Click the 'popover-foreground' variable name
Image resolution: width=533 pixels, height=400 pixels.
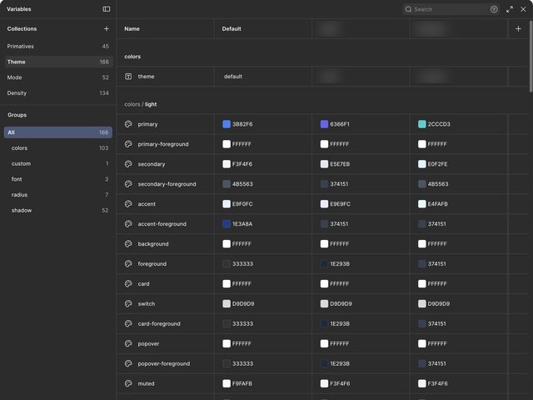click(x=164, y=363)
